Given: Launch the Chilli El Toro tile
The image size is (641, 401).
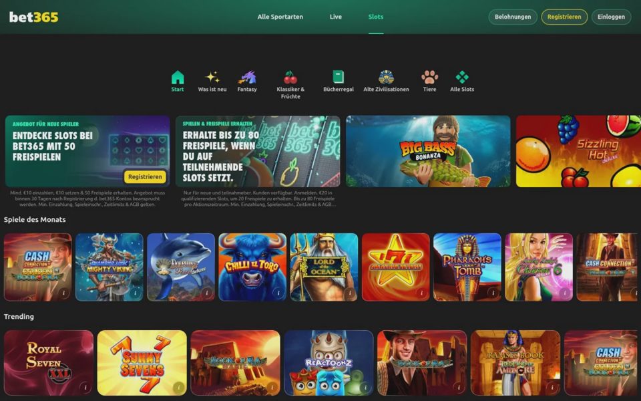Looking at the screenshot, I should (252, 267).
